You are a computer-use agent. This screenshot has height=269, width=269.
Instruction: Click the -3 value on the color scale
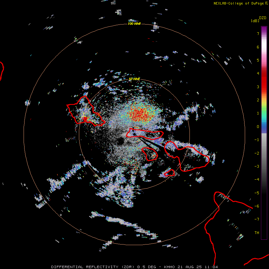pyautogui.click(x=257, y=166)
